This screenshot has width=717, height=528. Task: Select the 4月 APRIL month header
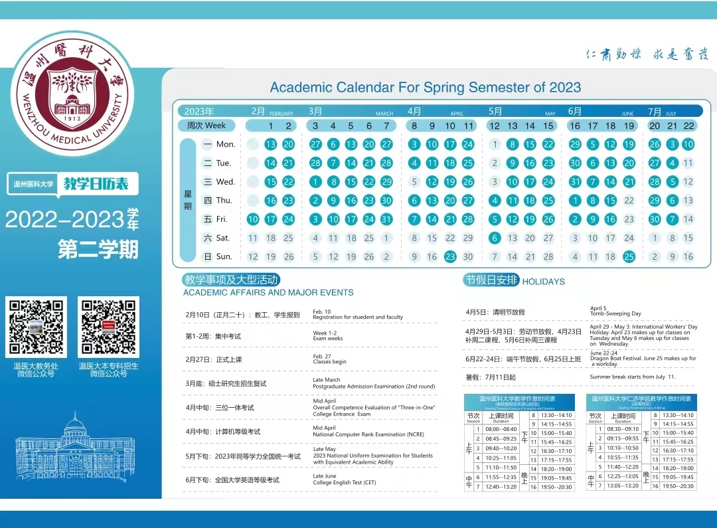(436, 111)
